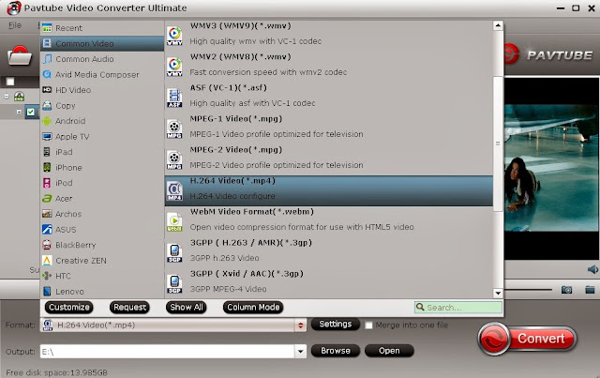The image size is (600, 378).
Task: Open the Recent category
Action: tap(102, 28)
